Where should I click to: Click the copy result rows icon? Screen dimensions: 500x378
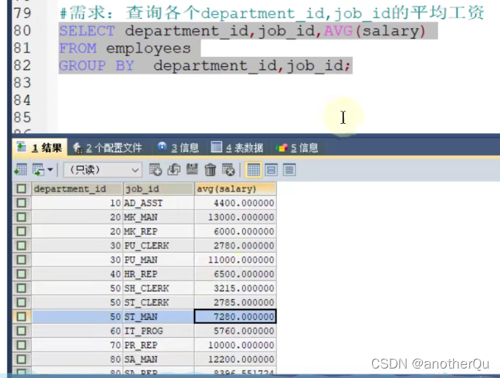(x=39, y=170)
